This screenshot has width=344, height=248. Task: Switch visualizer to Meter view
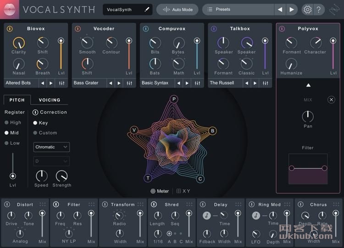(x=160, y=191)
